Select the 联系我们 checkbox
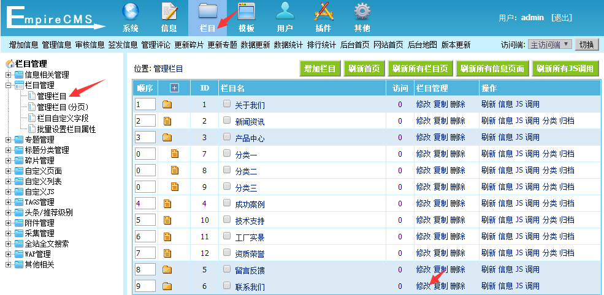Image resolution: width=604 pixels, height=295 pixels. (x=227, y=286)
